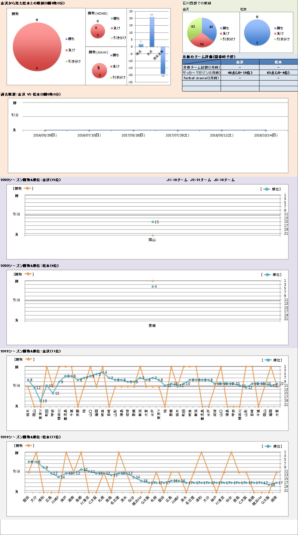Click the negative 得失点差 bar labeled -19
This screenshot has height=535, width=298.
pyautogui.click(x=163, y=60)
